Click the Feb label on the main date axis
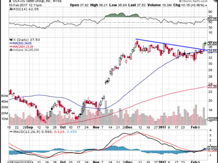 point(193,127)
